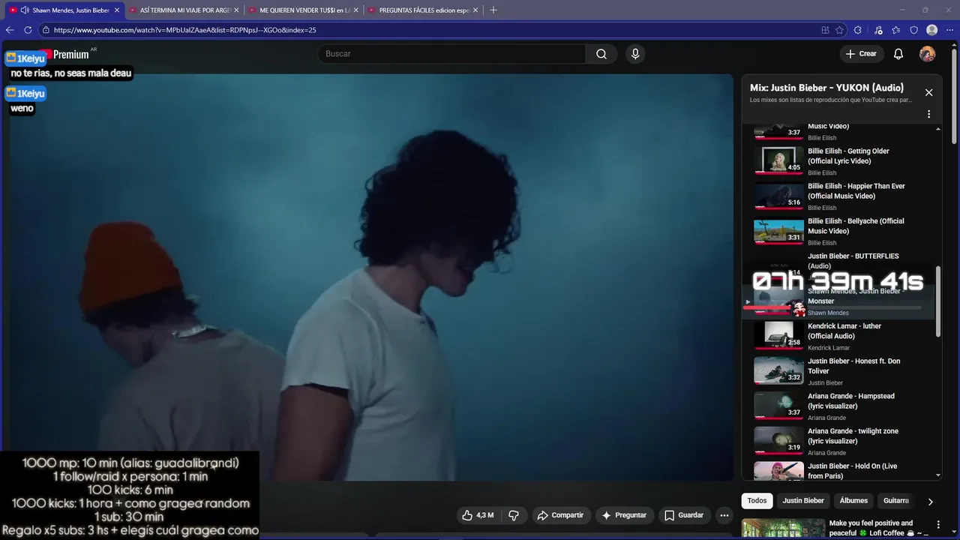Open browser extensions puzzle icon

[x=858, y=30]
